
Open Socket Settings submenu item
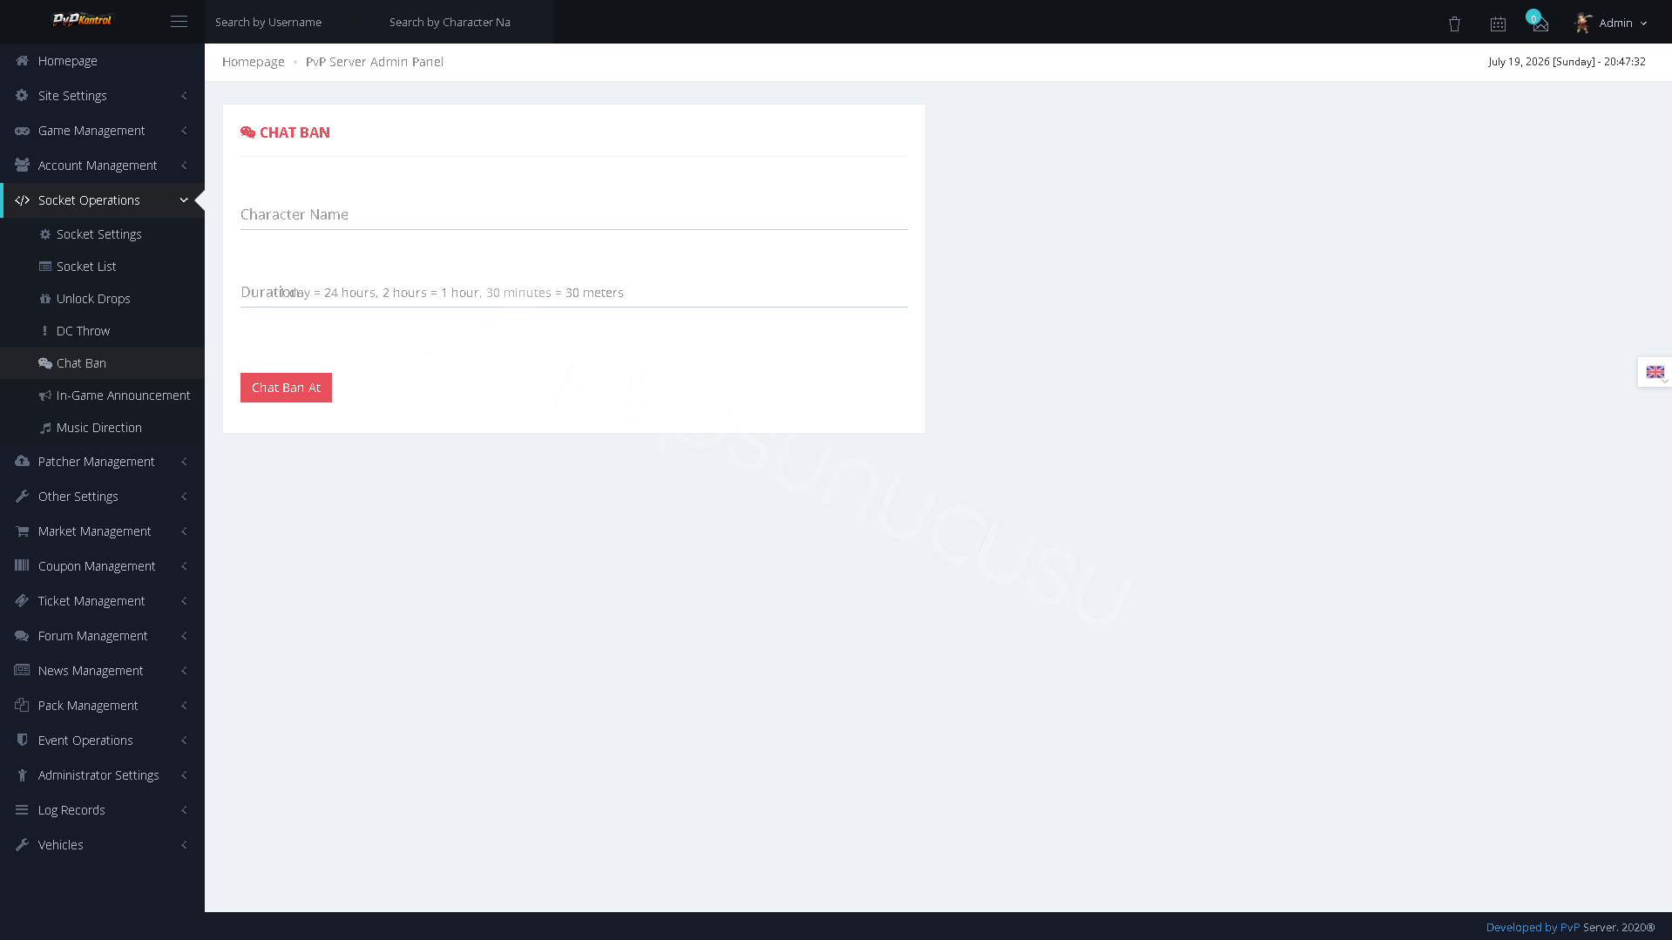pos(102,234)
